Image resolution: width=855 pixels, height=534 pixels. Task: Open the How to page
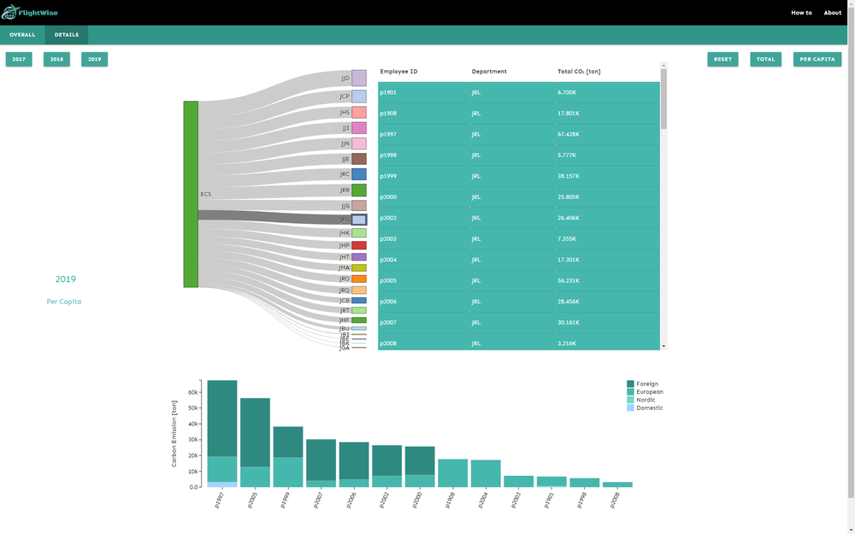(x=801, y=13)
